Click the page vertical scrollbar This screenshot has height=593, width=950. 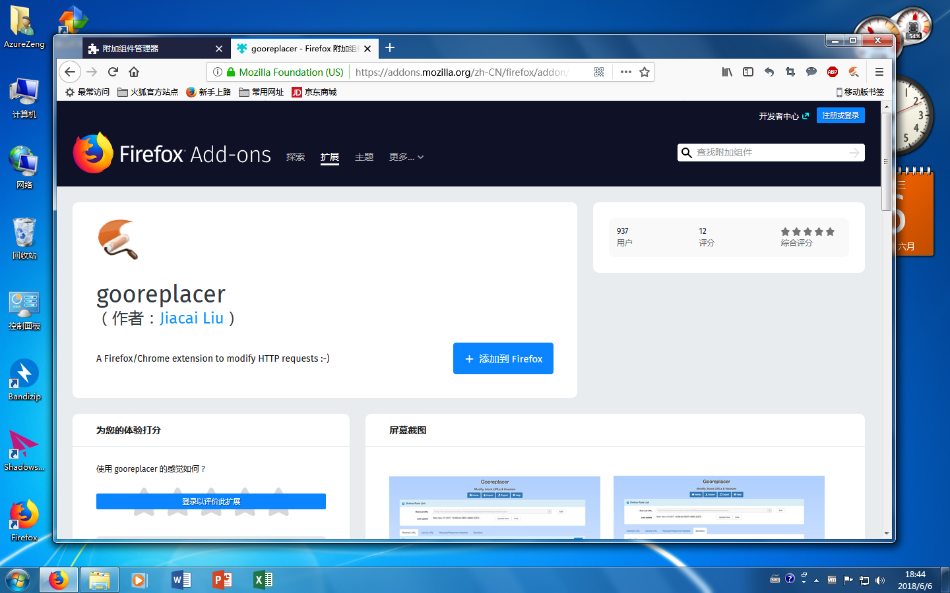tap(886, 161)
